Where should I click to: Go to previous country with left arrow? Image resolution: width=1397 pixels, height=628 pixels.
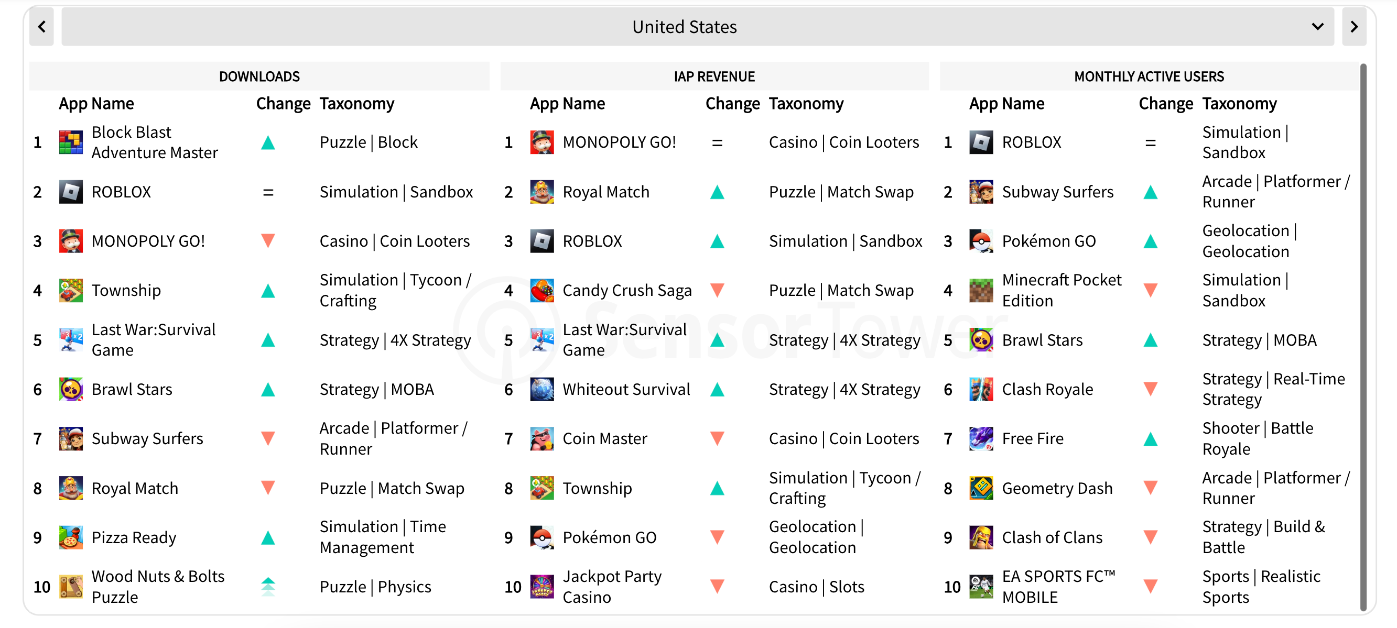(x=42, y=27)
